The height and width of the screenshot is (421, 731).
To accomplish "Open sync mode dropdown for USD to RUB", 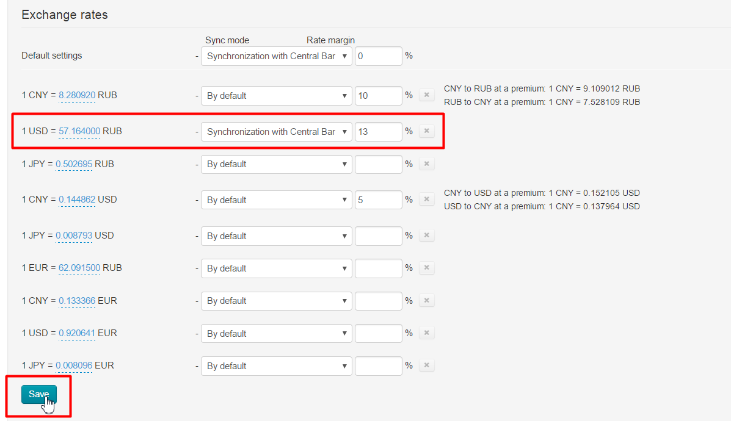I will tap(277, 132).
